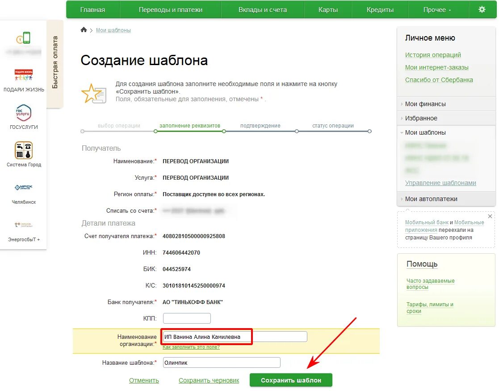Image resolution: width=499 pixels, height=391 pixels.
Task: Focus Наименование организации input field
Action: (x=235, y=337)
